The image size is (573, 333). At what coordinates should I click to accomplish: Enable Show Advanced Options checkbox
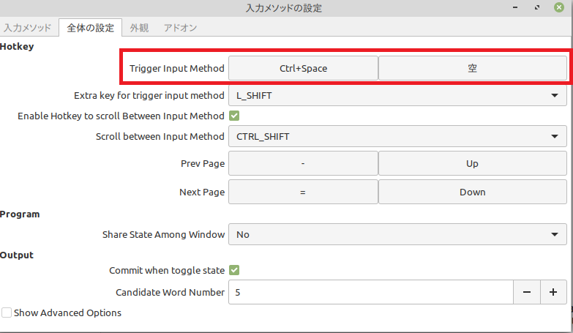pyautogui.click(x=7, y=313)
